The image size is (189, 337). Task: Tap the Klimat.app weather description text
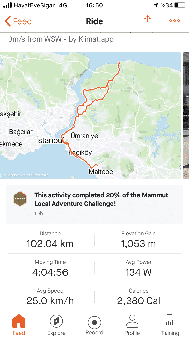61,39
